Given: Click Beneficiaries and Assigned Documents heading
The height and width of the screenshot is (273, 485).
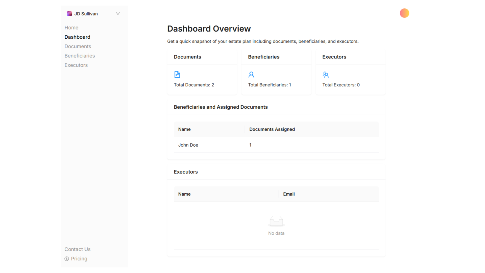Looking at the screenshot, I should tap(221, 107).
